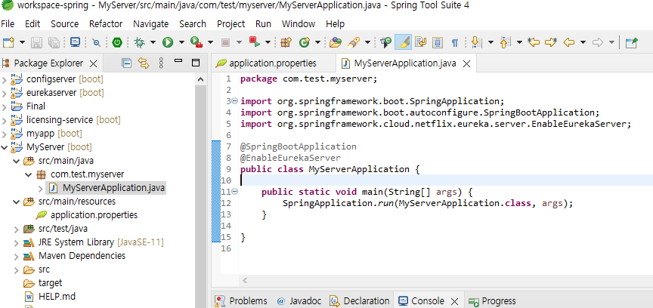Open the Search dropdown arrow

(x=367, y=42)
